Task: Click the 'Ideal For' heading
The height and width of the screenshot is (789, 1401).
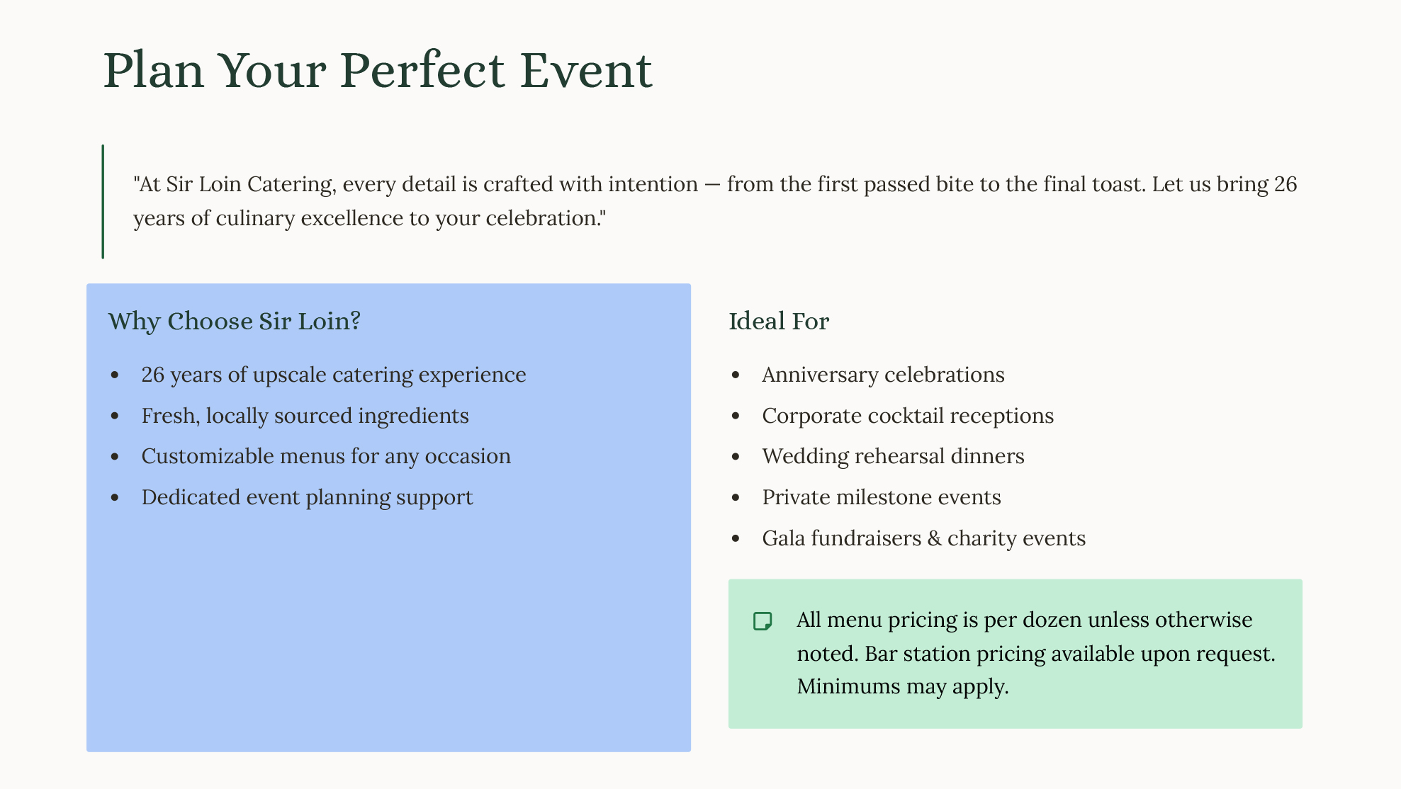Action: [779, 321]
